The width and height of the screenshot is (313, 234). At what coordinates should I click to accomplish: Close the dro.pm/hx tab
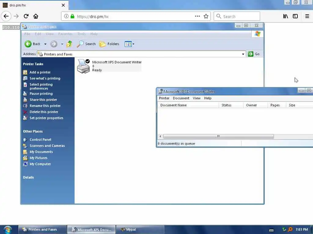coord(63,5)
